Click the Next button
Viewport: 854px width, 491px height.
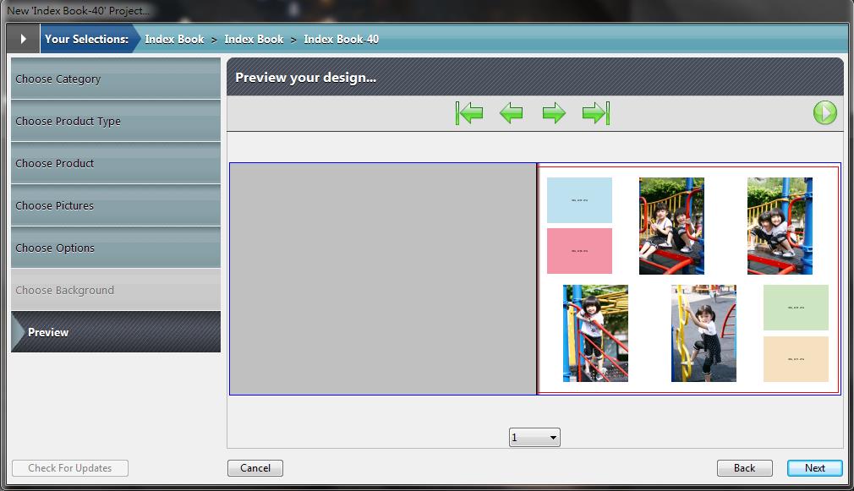[x=815, y=468]
